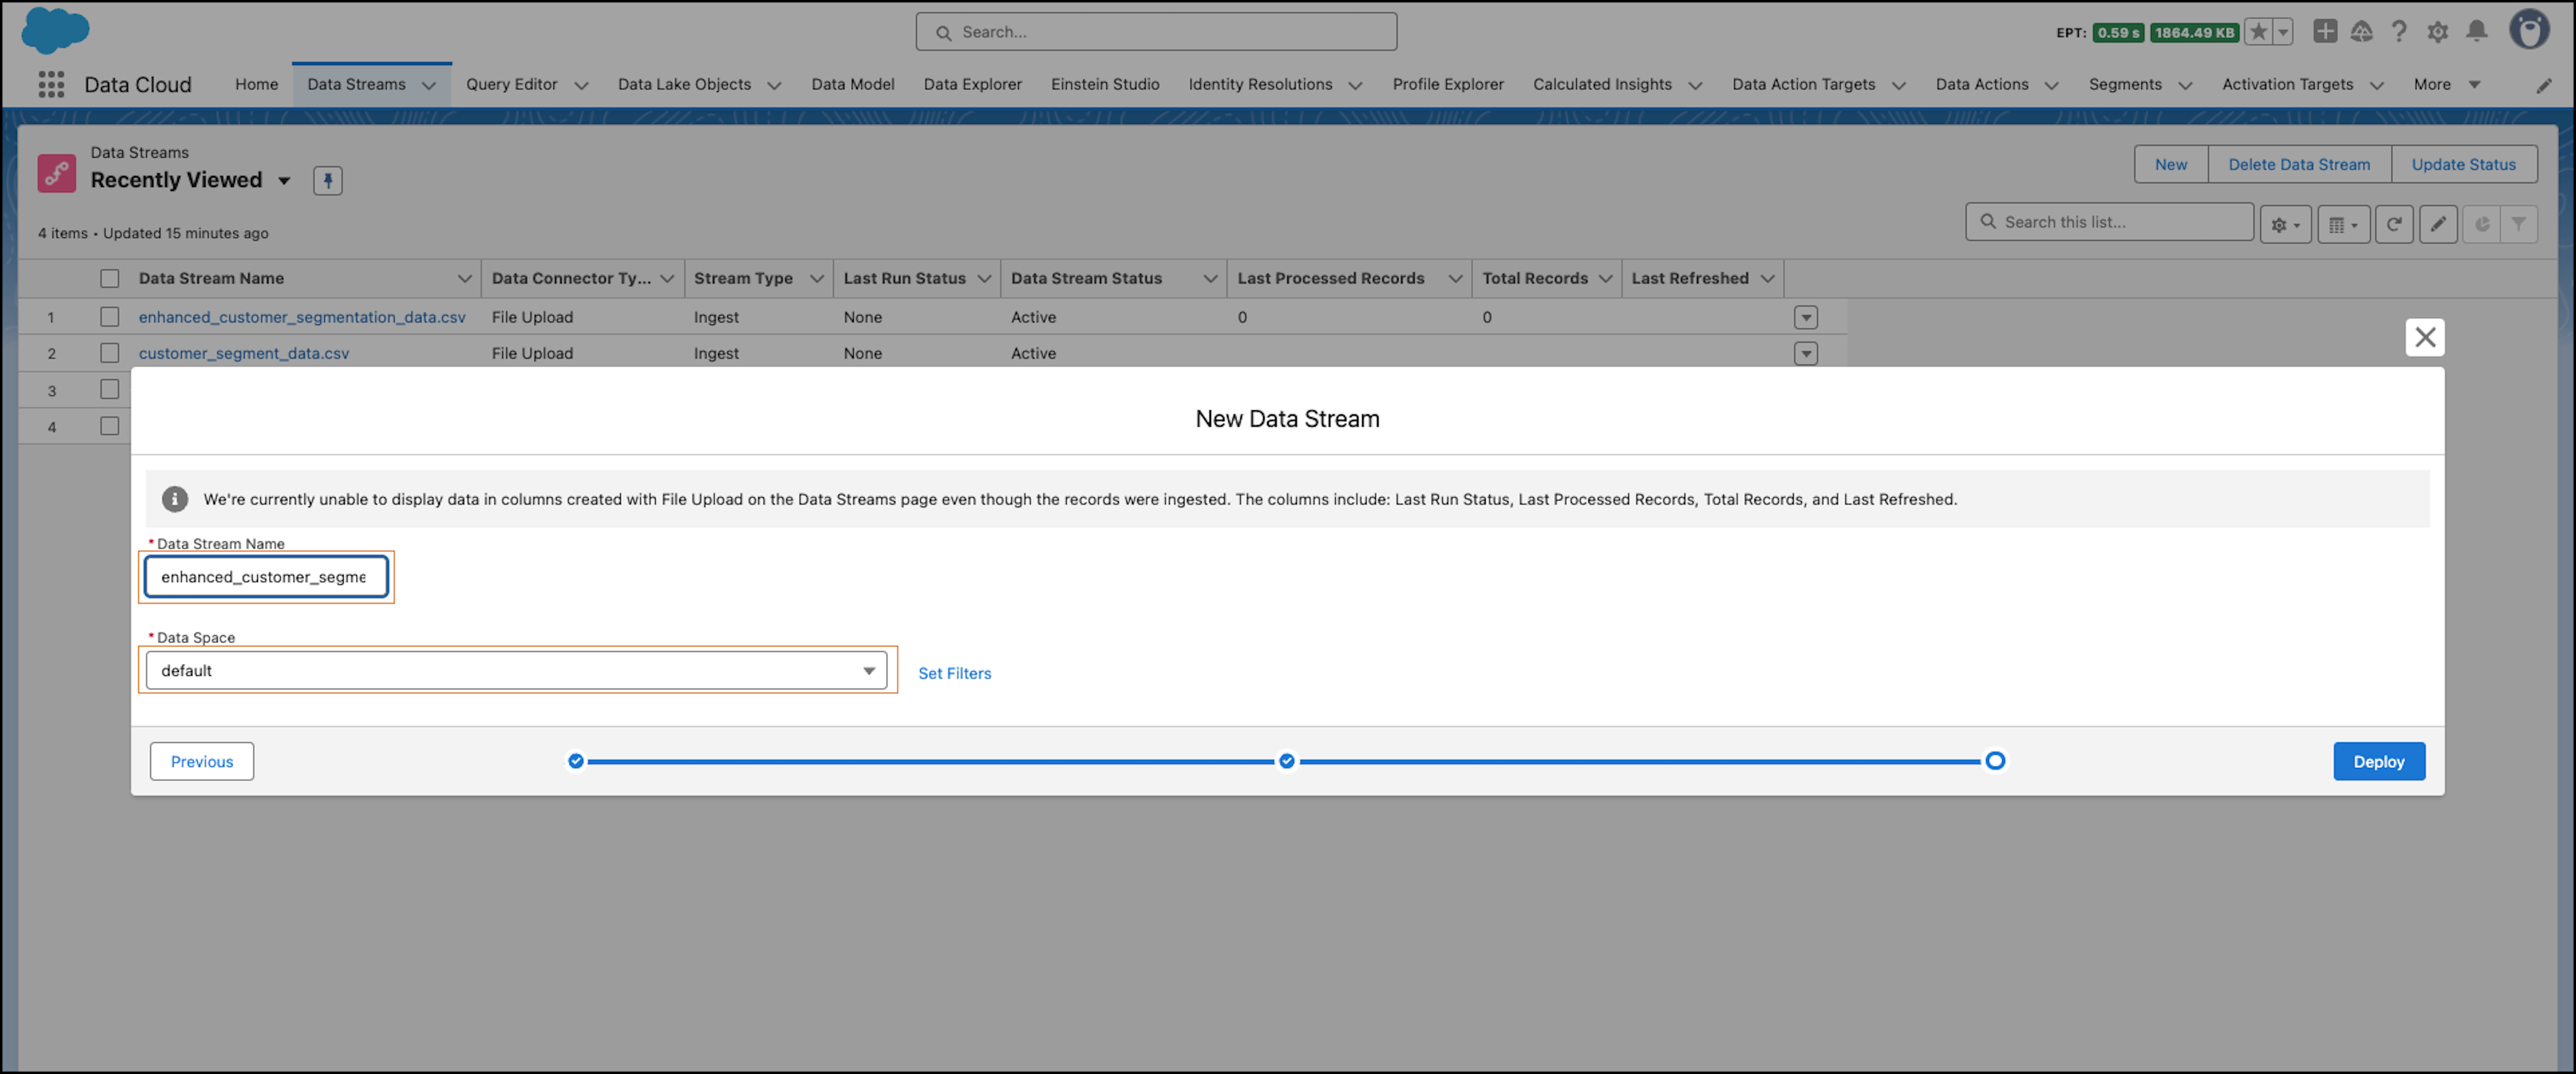The width and height of the screenshot is (2576, 1074).
Task: Click the final progress step indicator
Action: tap(1995, 761)
